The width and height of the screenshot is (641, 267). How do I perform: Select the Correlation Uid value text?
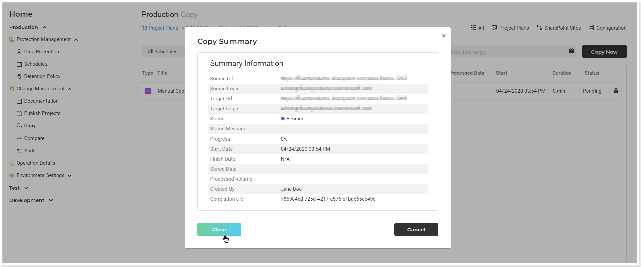point(328,199)
